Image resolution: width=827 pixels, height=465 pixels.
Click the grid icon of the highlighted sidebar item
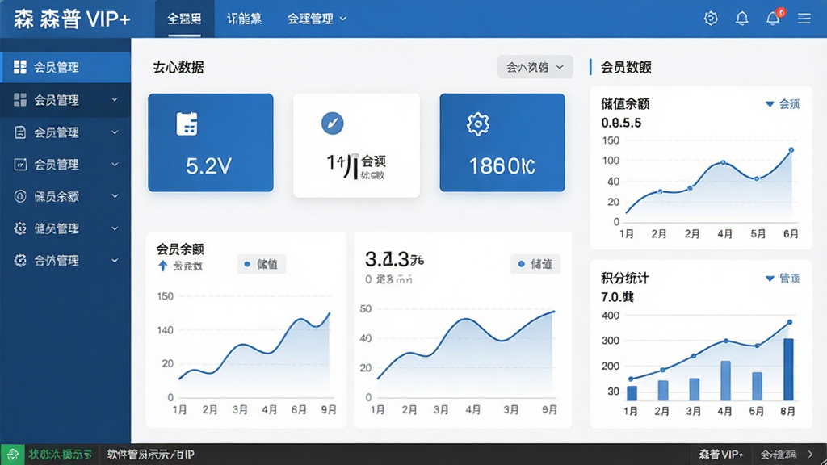tap(20, 67)
